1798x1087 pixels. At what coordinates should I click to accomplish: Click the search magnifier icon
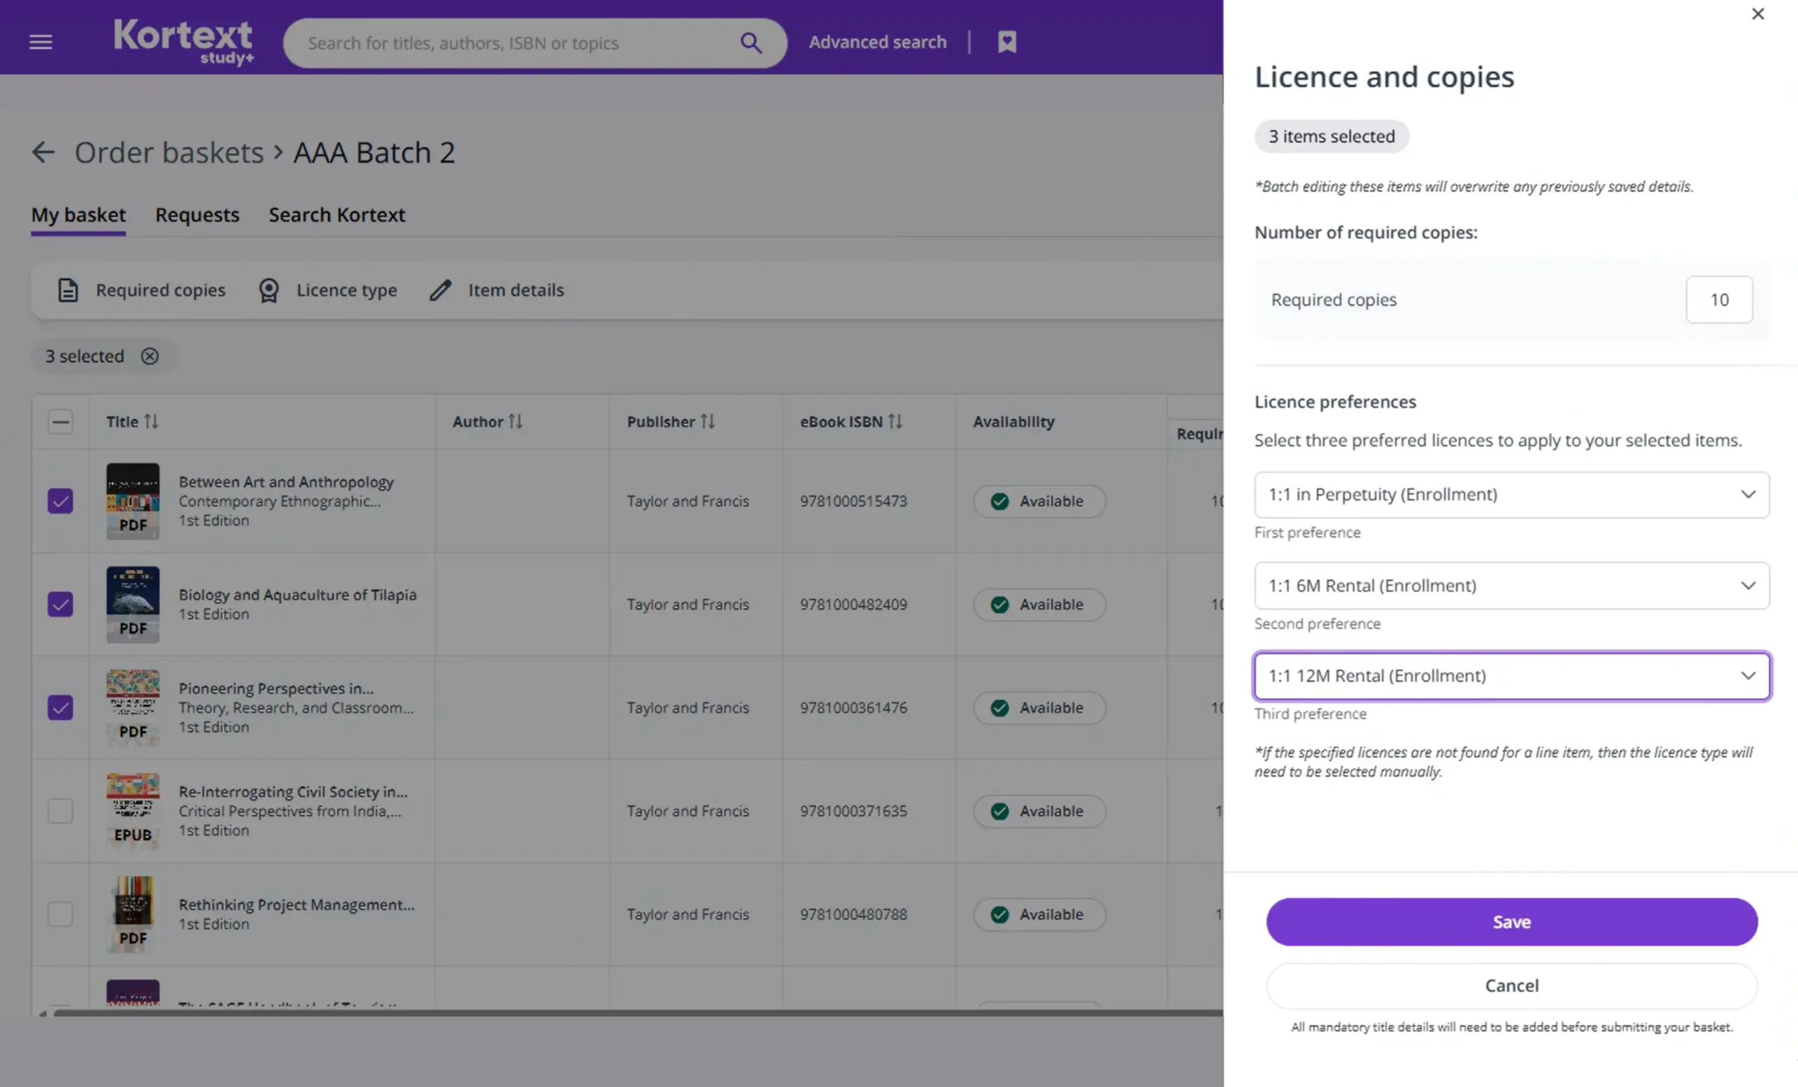point(751,43)
